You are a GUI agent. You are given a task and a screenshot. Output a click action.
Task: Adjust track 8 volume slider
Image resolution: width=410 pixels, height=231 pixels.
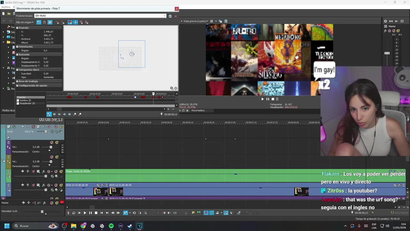[x=51, y=147]
